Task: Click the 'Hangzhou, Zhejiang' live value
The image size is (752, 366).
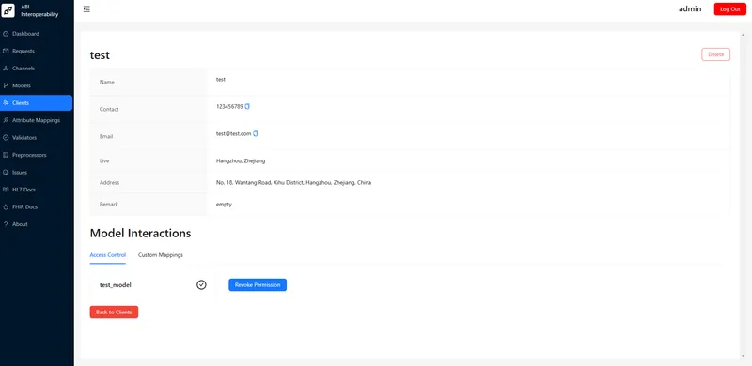Action: pyautogui.click(x=241, y=161)
